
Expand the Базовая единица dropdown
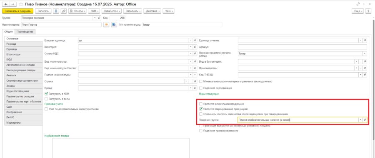pyautogui.click(x=191, y=41)
